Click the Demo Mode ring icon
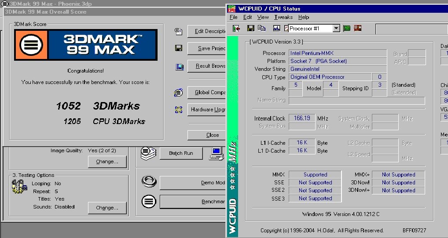 click(149, 181)
